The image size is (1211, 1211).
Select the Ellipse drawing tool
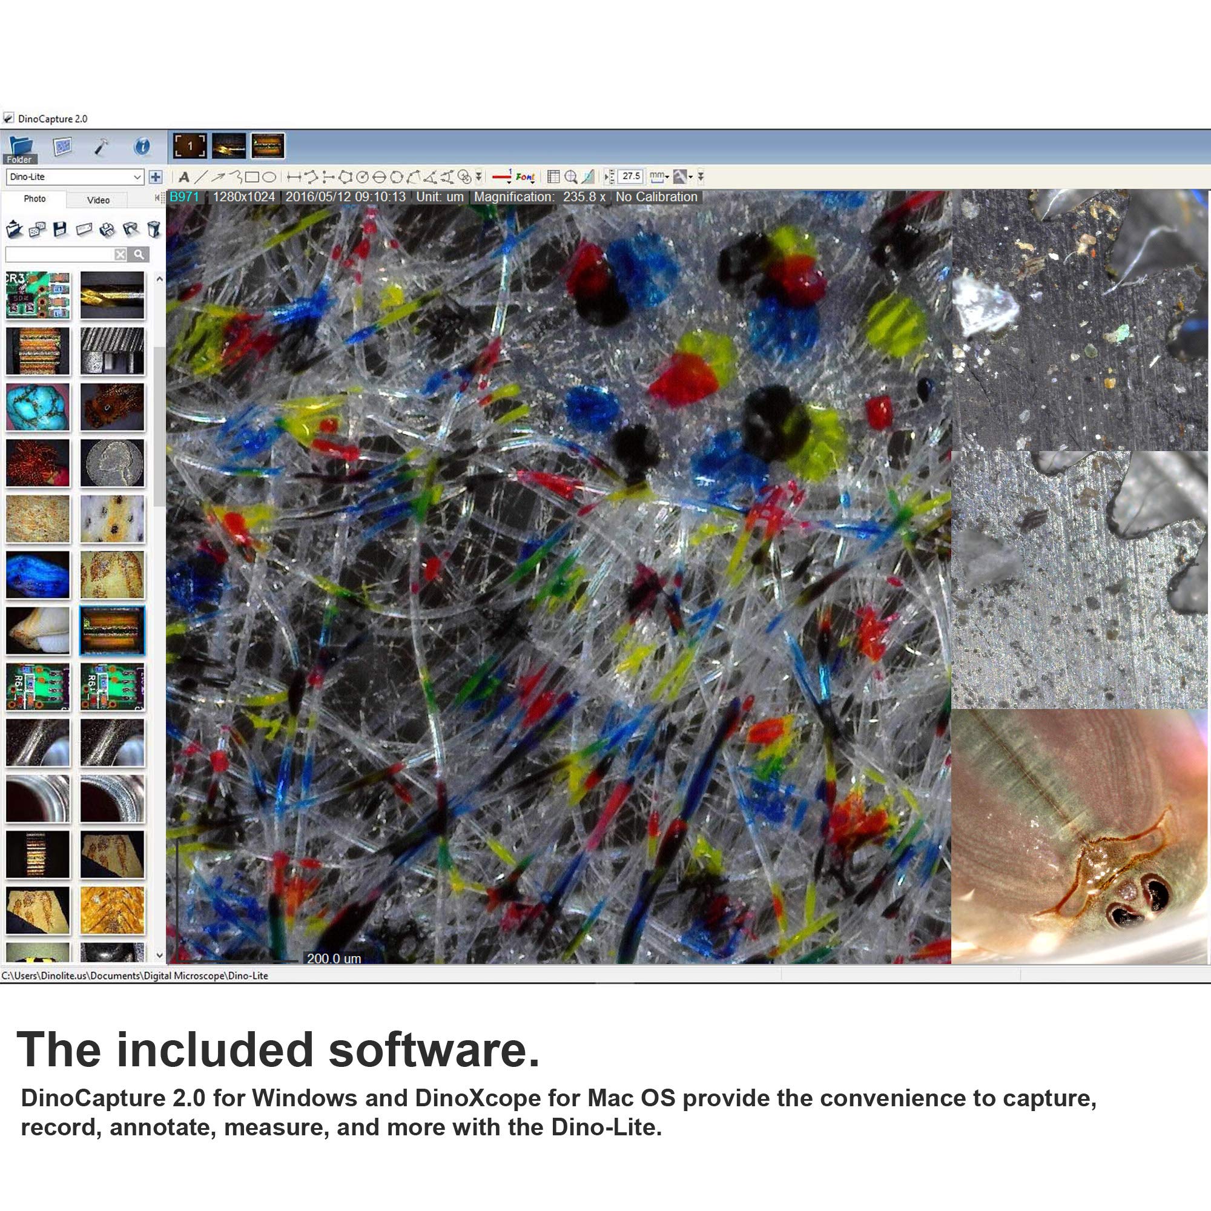[x=269, y=177]
